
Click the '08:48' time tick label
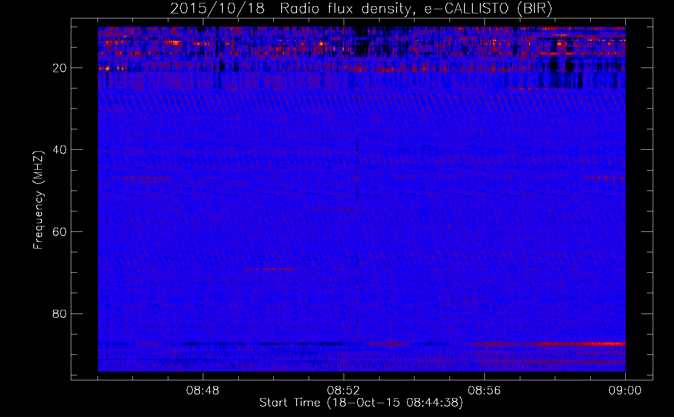[x=203, y=391]
